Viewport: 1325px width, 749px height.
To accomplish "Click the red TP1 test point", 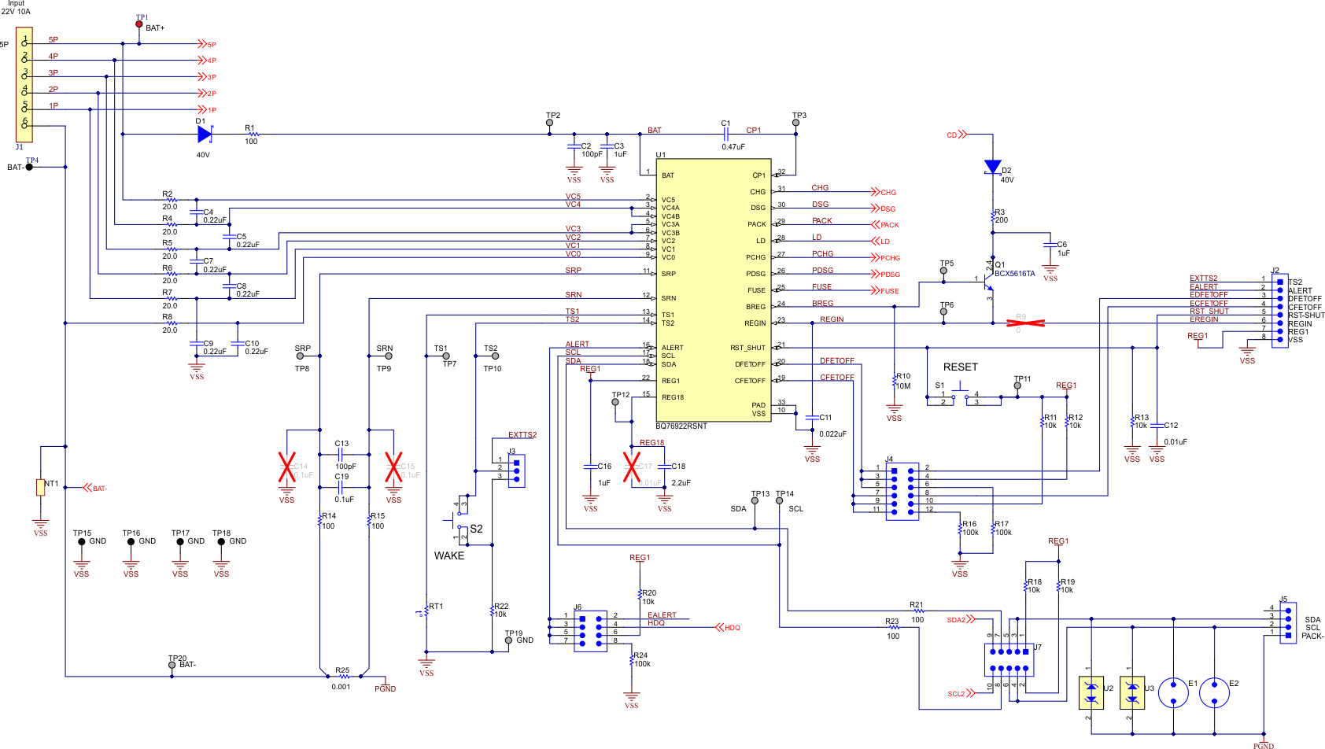I will (x=139, y=24).
